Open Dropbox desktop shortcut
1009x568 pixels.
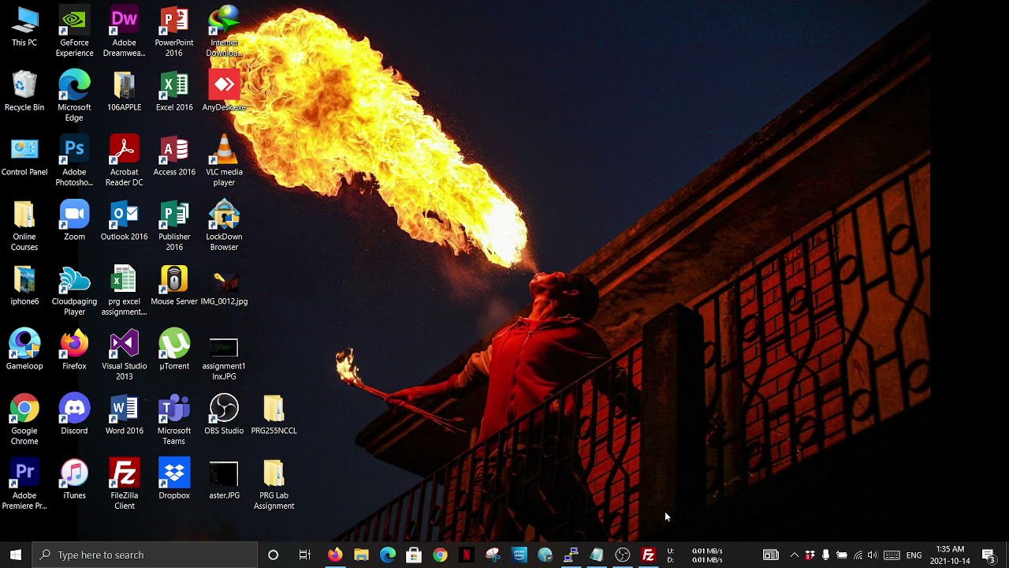(174, 480)
